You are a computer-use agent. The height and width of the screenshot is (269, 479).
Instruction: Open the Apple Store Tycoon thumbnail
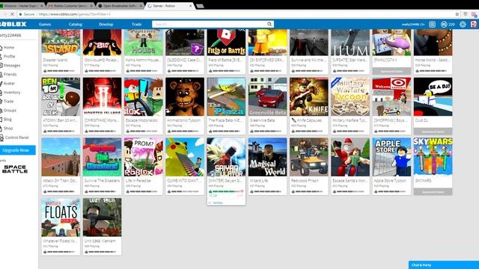pos(391,157)
